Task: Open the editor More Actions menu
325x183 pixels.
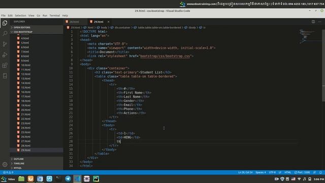Action: tap(319, 22)
